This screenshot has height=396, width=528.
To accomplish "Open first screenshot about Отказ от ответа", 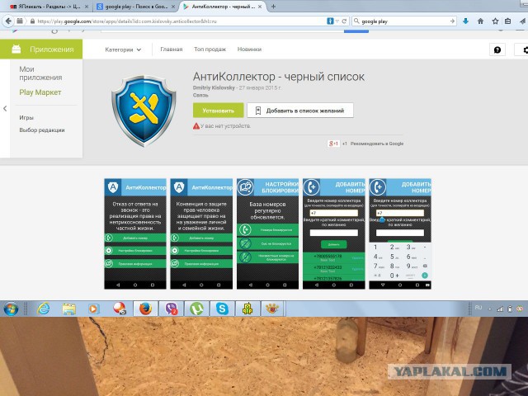I will coord(135,233).
